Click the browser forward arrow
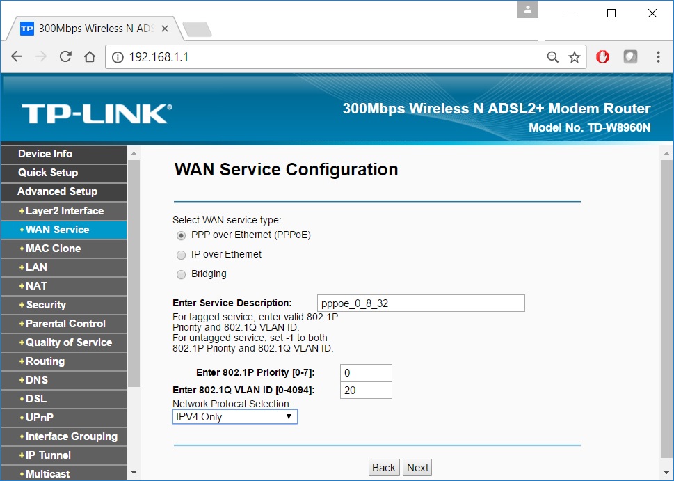The image size is (674, 481). pyautogui.click(x=41, y=56)
